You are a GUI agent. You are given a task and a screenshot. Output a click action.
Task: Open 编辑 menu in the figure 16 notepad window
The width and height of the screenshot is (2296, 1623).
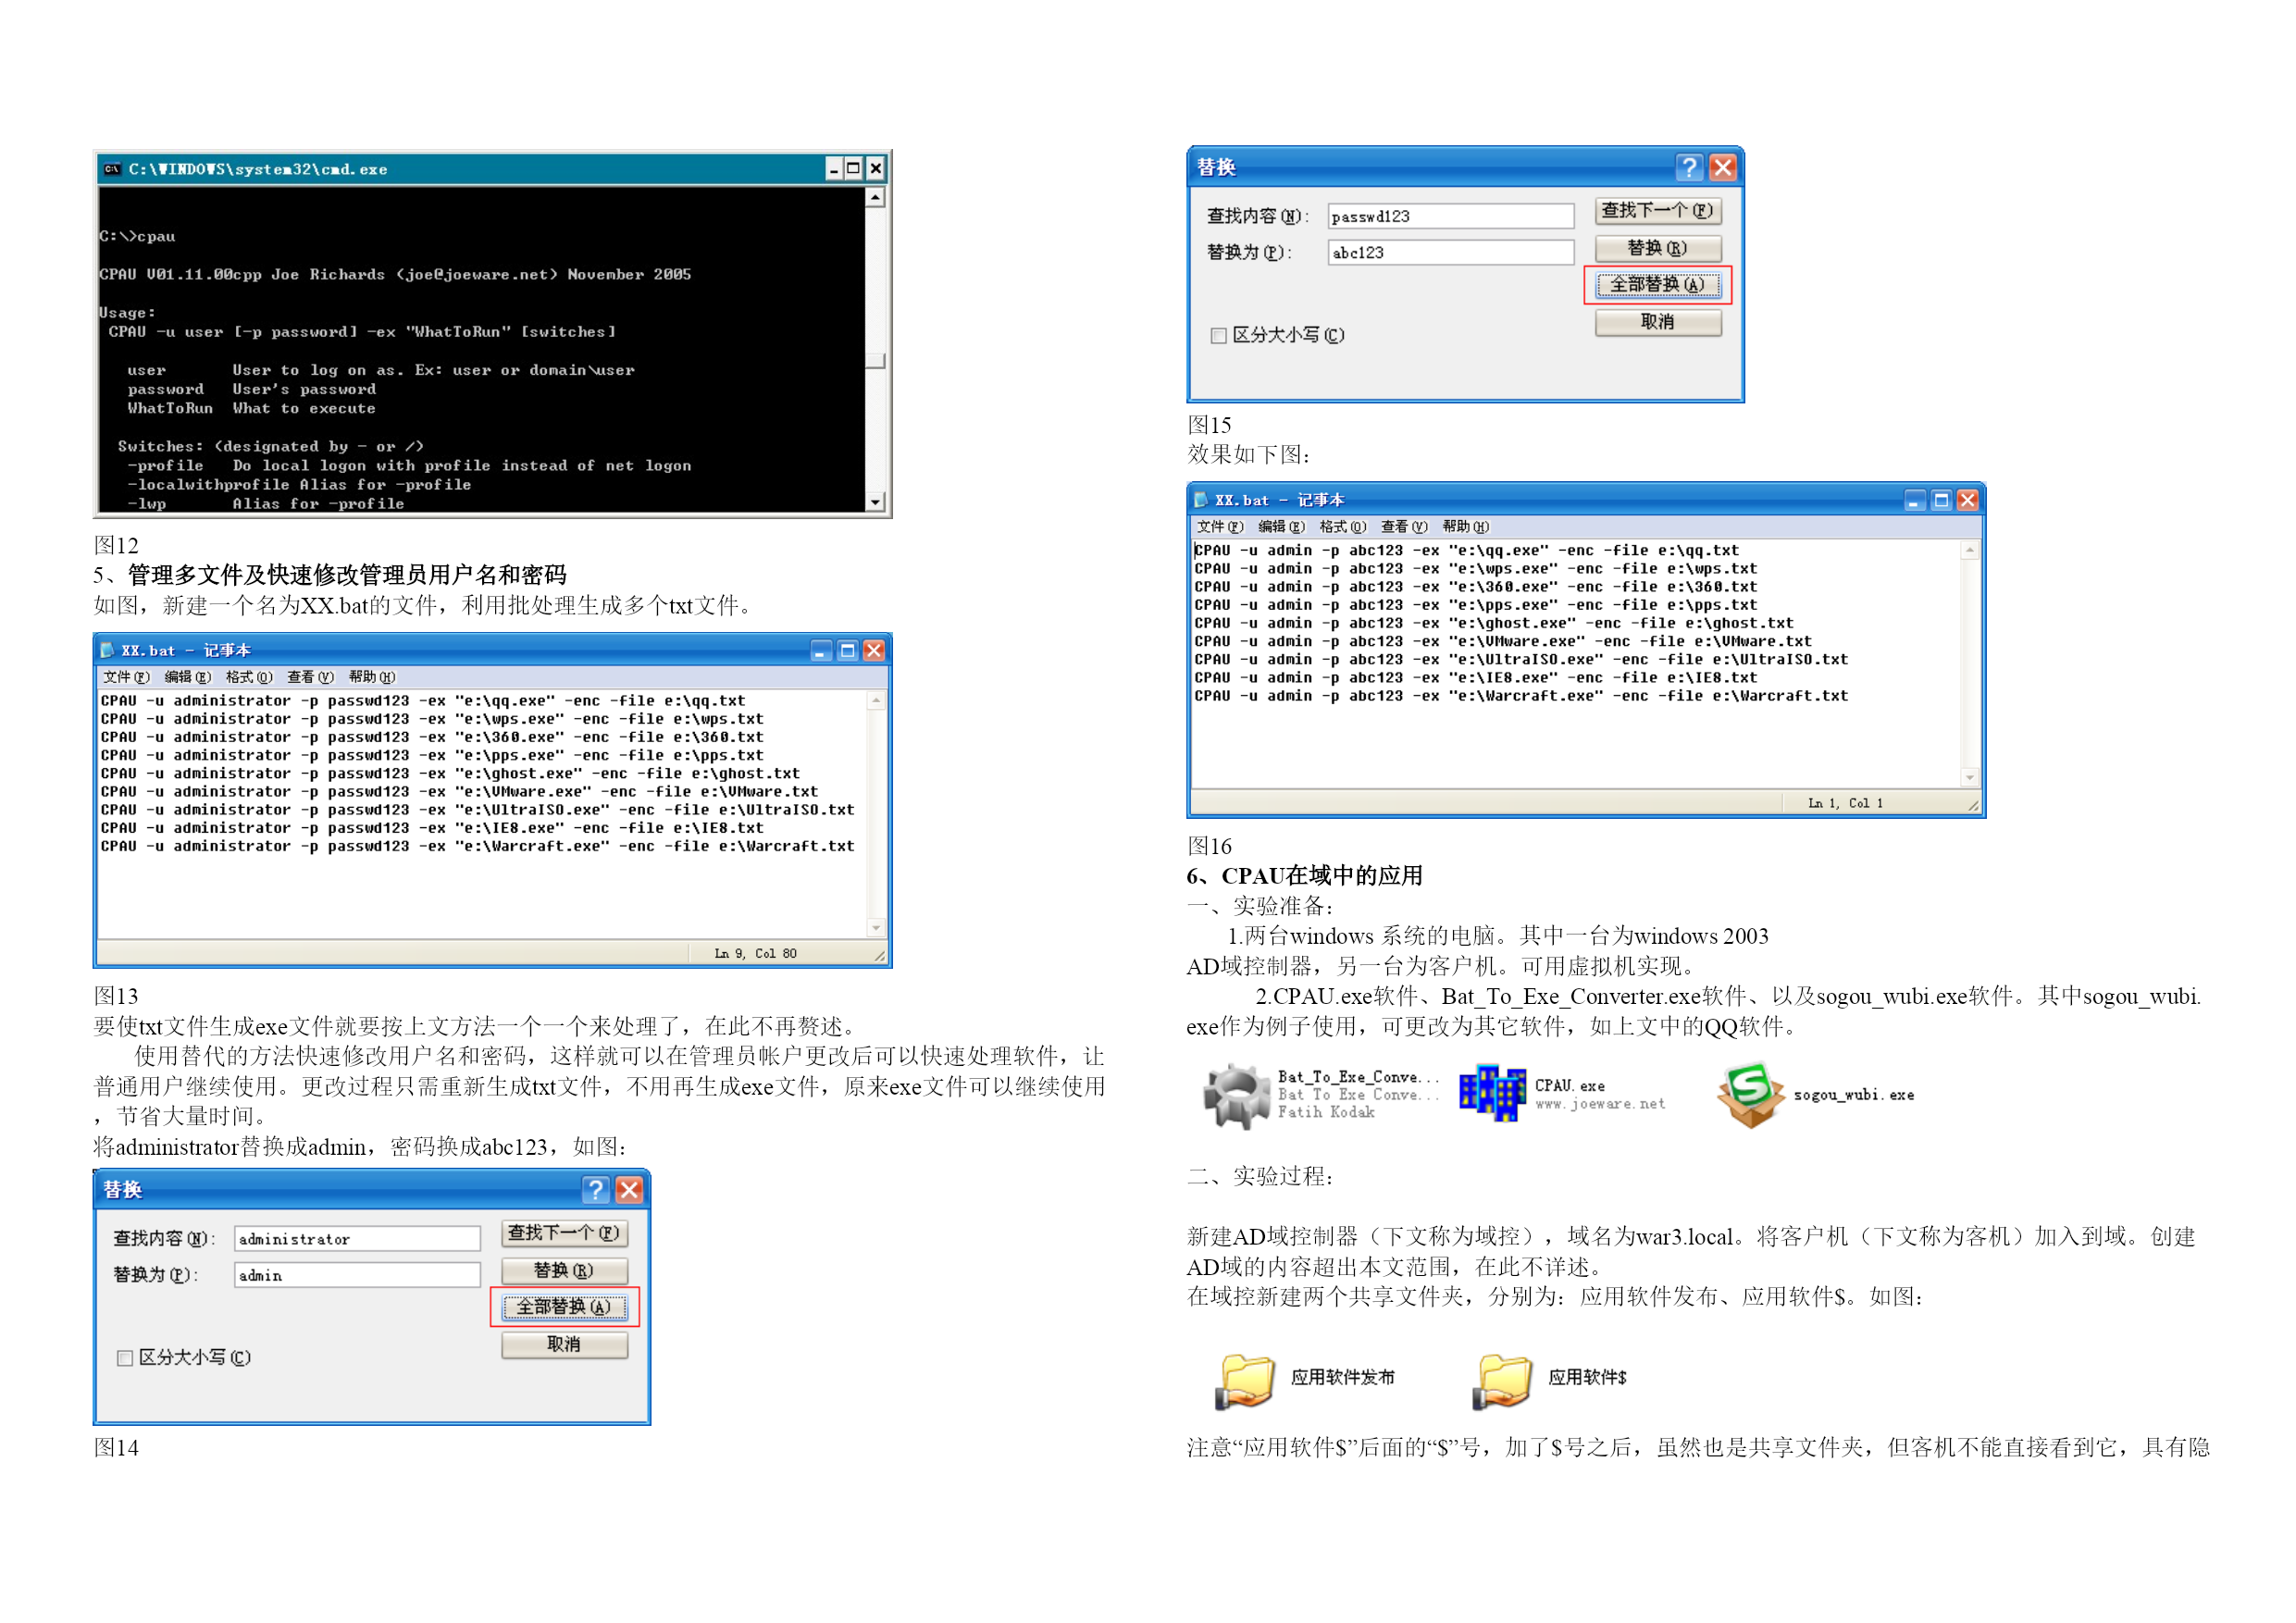(1281, 527)
